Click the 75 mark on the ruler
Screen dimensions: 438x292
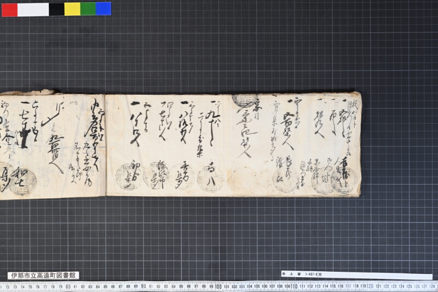pyautogui.click(x=30, y=287)
